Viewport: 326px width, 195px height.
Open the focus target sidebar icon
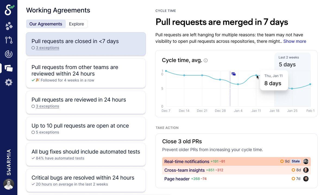[9, 54]
